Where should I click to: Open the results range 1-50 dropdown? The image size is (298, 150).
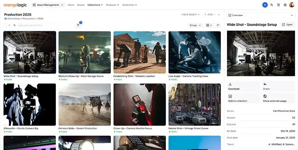tap(190, 15)
